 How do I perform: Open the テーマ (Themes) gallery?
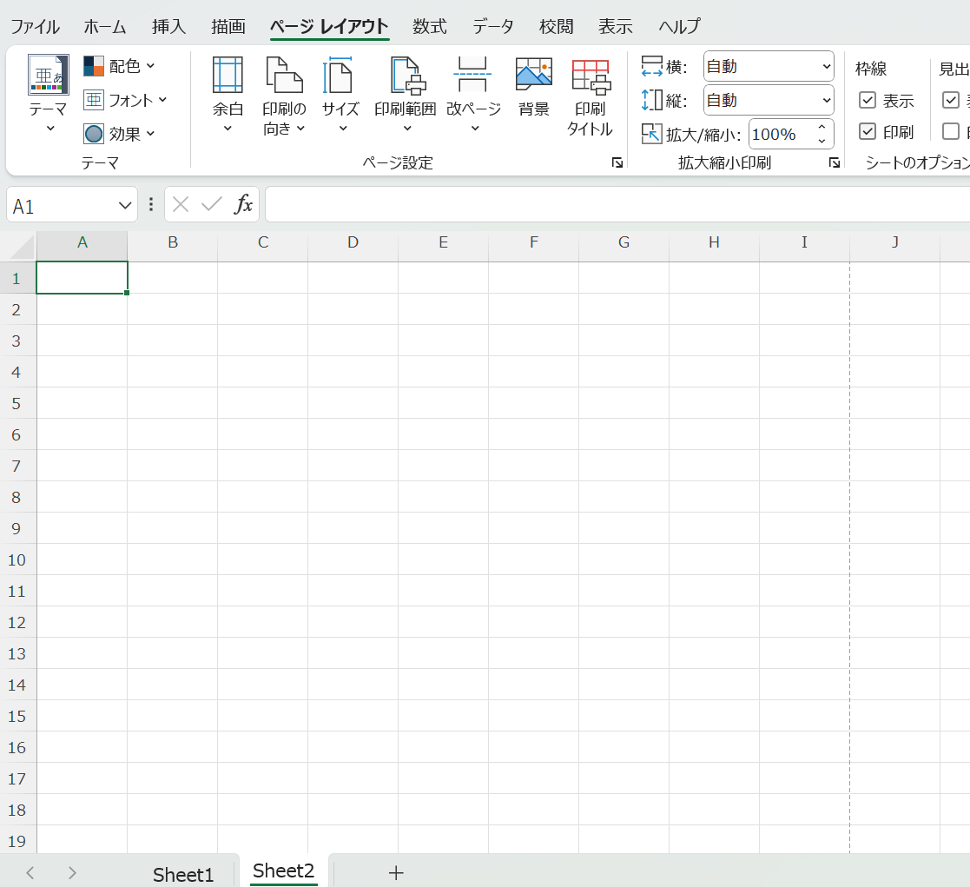tap(48, 94)
